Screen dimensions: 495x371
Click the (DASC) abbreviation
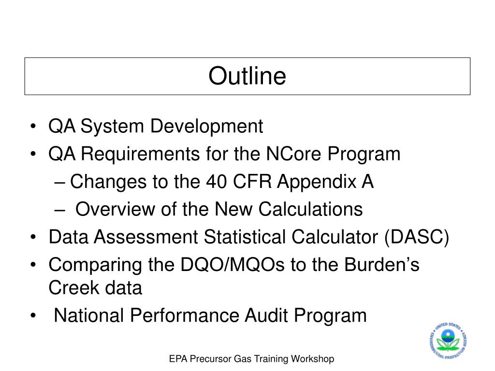417,237
